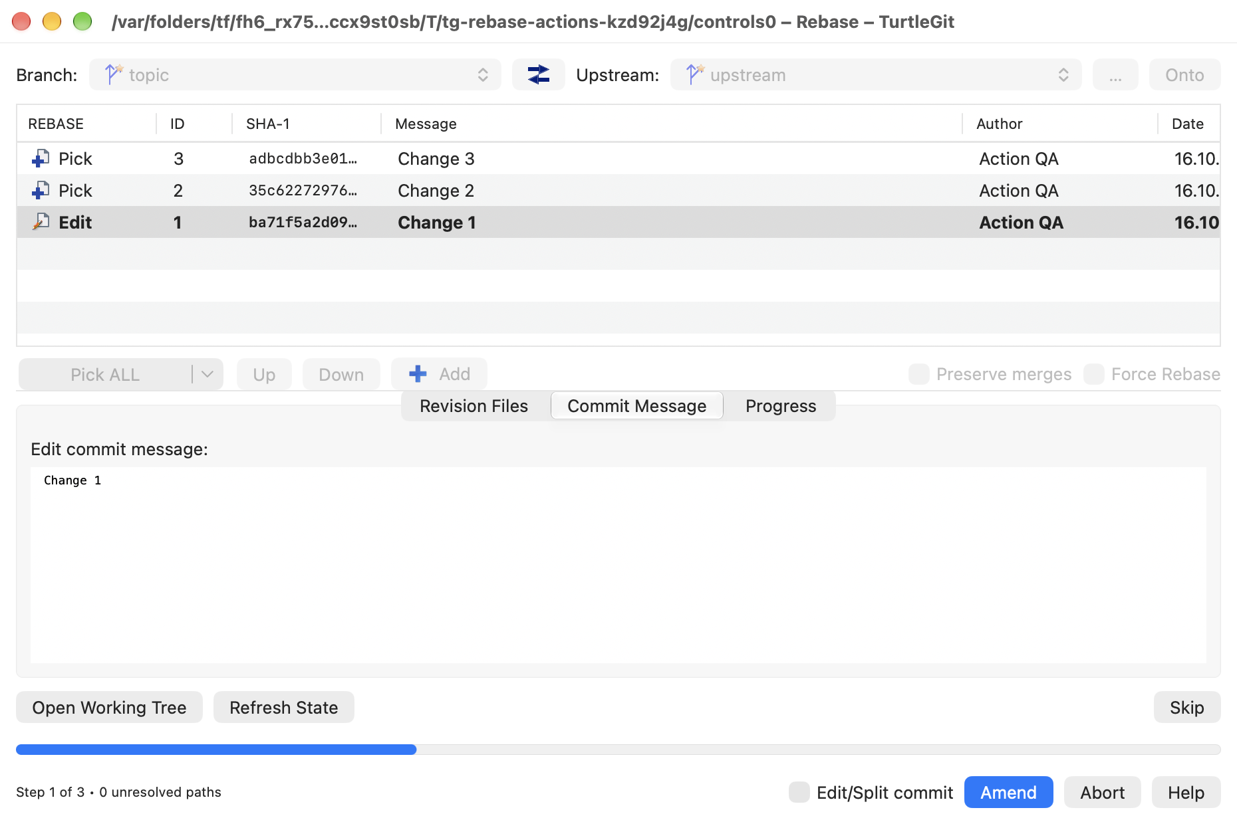Click the Author column header

click(x=1059, y=124)
